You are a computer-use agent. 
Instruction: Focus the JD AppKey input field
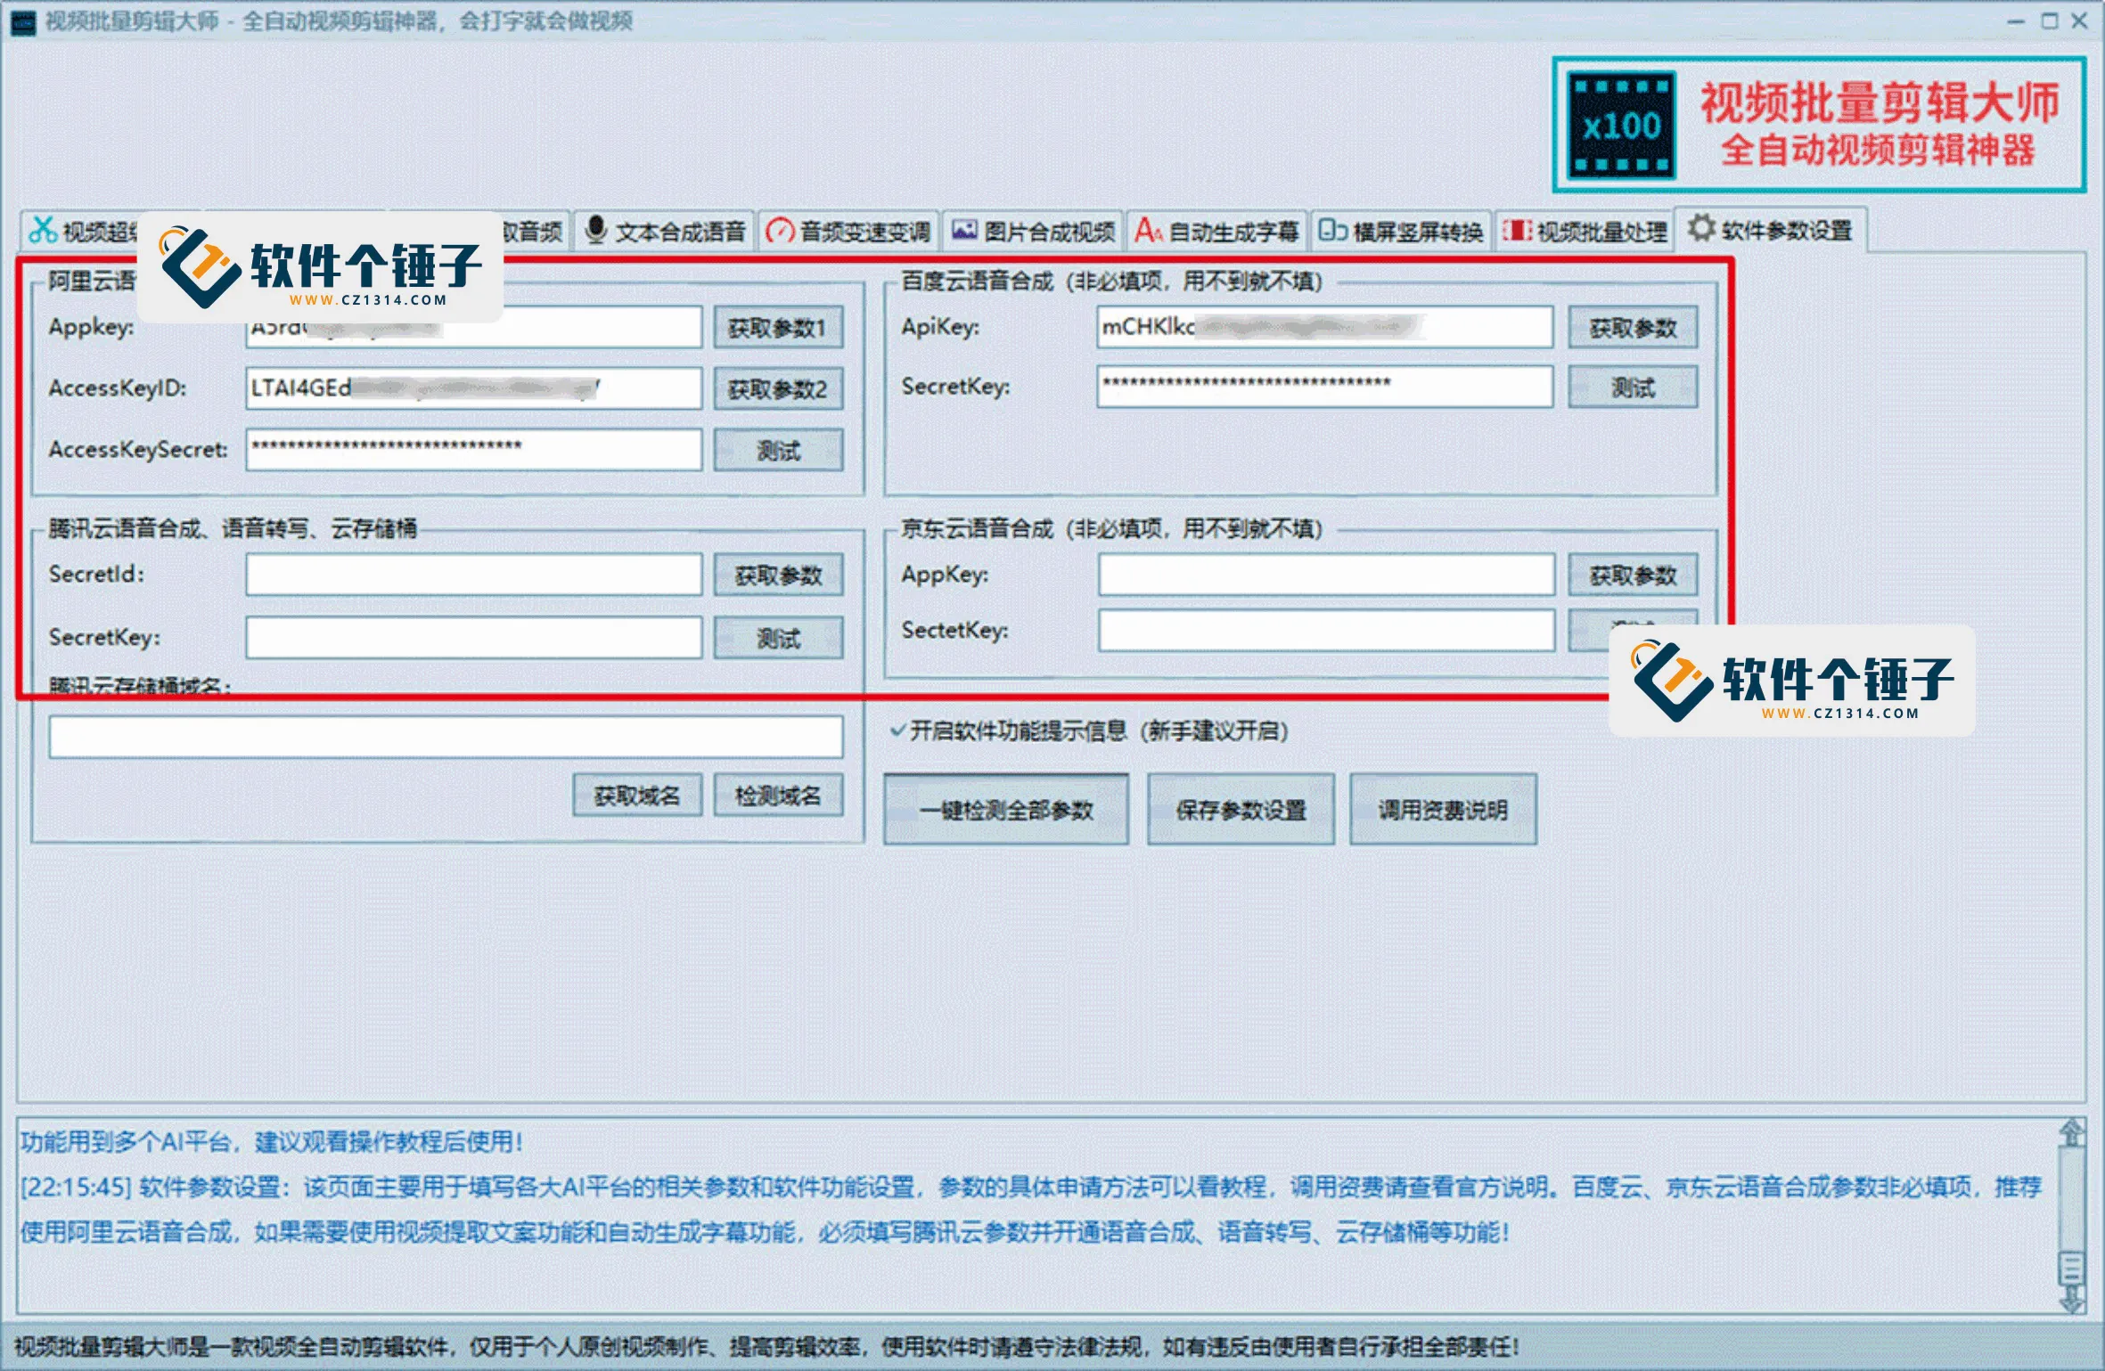[x=1326, y=575]
